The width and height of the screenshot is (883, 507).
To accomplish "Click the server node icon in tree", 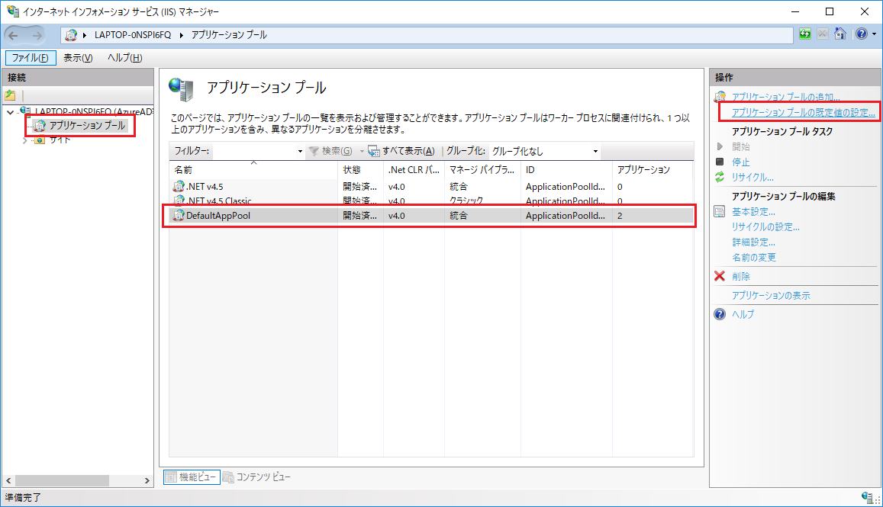I will 26,111.
